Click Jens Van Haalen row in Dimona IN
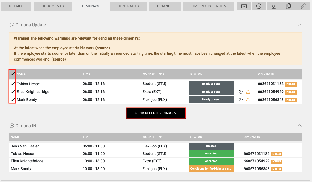 pos(25,146)
